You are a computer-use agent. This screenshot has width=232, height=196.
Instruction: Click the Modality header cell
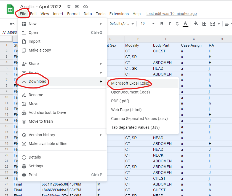tap(138, 45)
